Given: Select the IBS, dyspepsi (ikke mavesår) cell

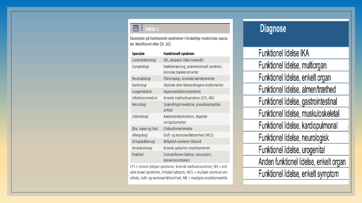Looking at the screenshot, I should 184,60.
